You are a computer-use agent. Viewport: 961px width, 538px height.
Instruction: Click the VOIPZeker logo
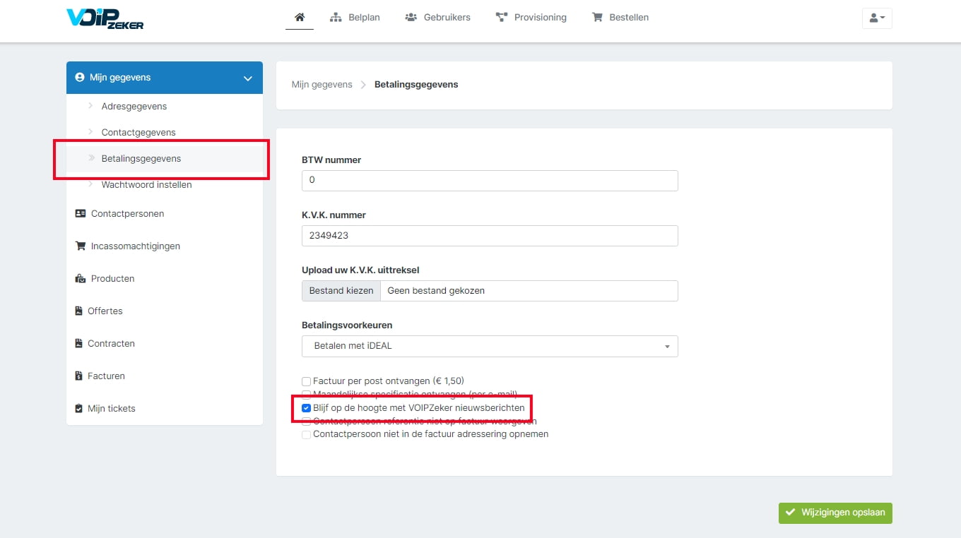[105, 18]
